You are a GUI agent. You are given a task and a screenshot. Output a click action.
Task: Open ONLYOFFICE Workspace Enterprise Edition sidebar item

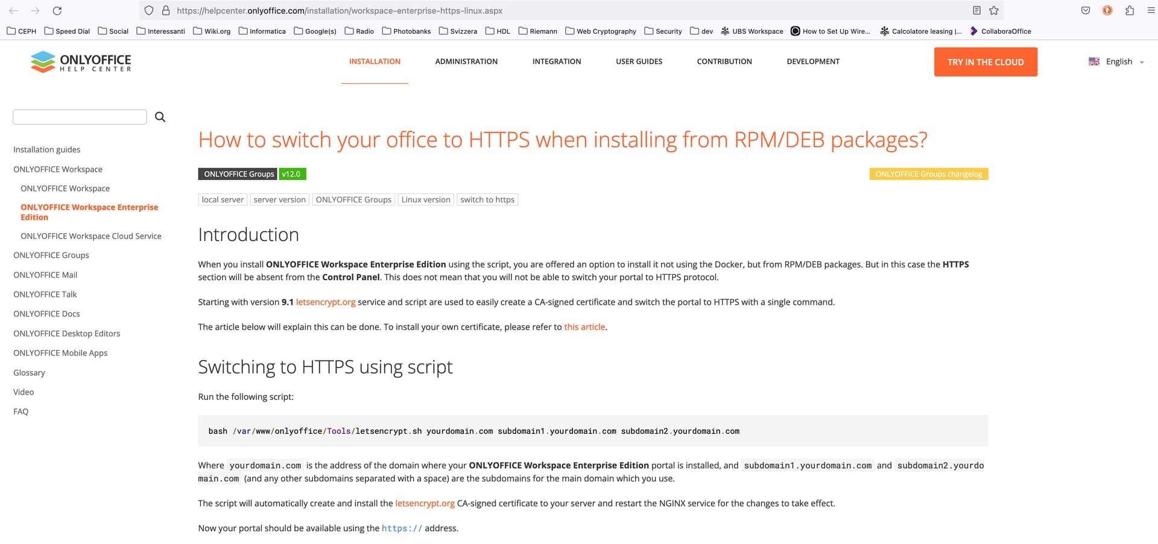[89, 212]
